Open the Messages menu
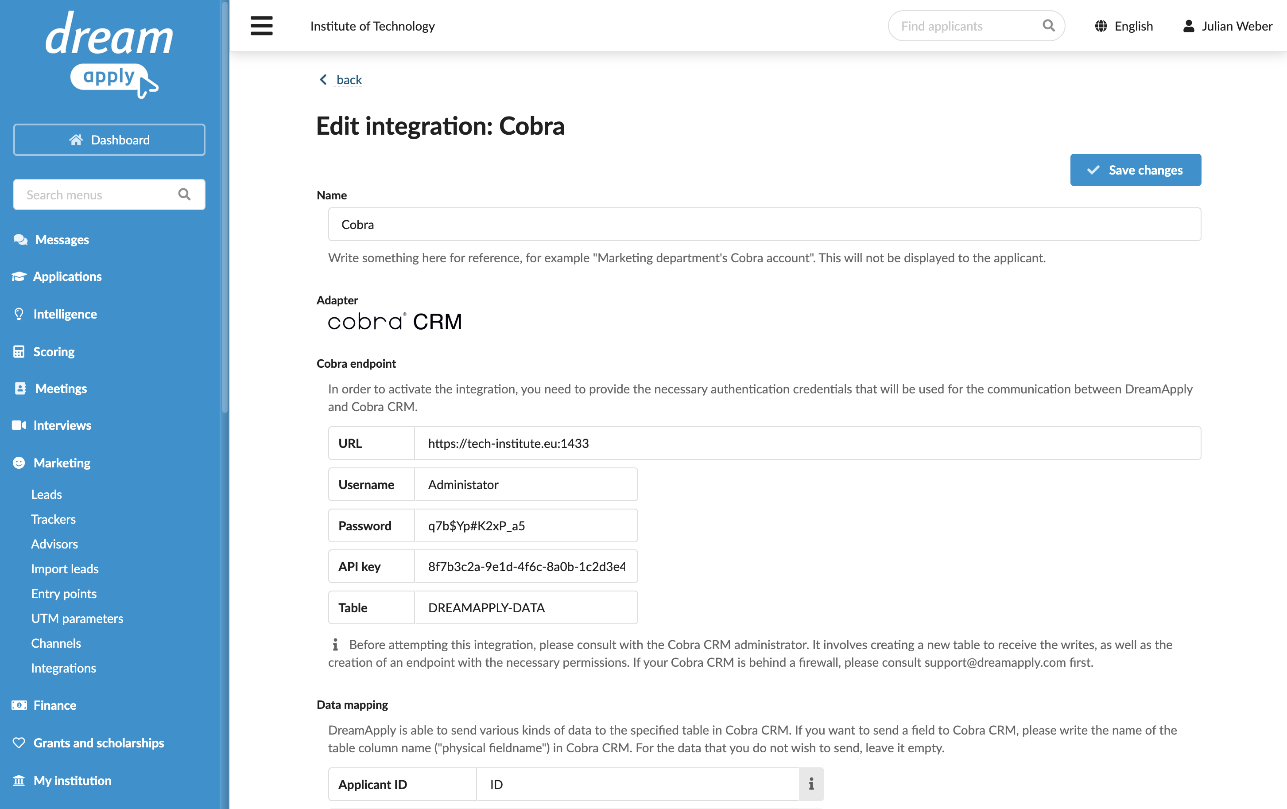Screen dimensions: 1287x809 pos(62,240)
